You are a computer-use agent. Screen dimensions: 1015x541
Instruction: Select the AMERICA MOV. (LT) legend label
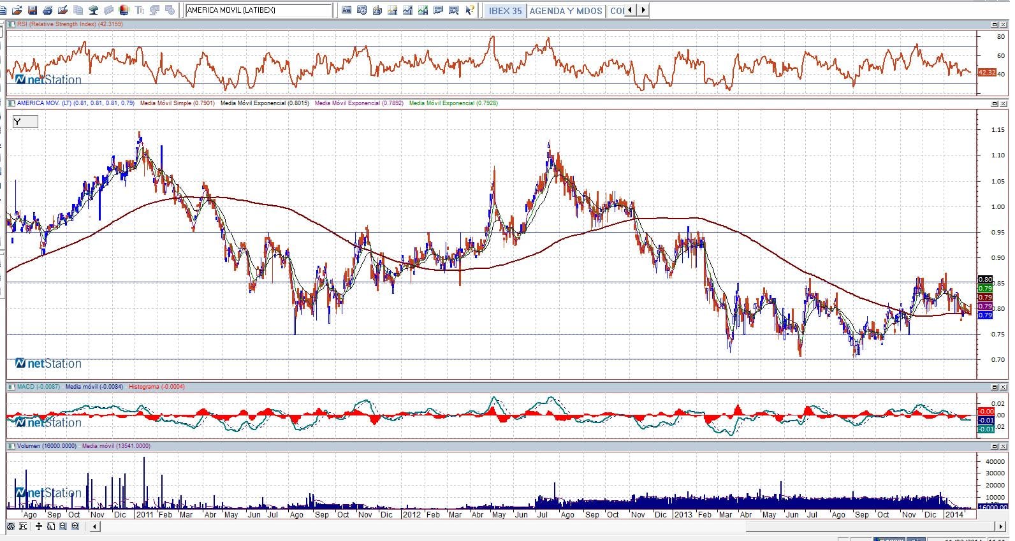[x=44, y=103]
